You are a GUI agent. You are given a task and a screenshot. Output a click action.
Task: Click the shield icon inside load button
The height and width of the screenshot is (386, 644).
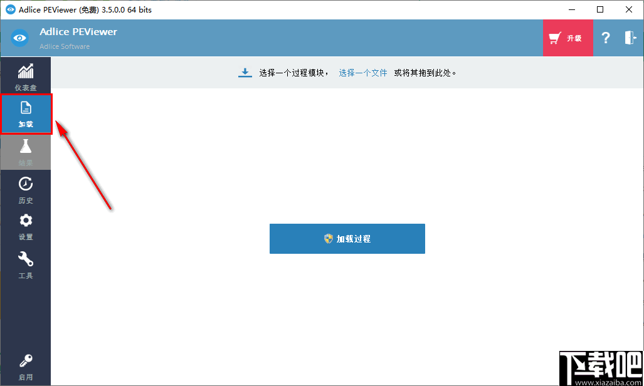pos(327,238)
